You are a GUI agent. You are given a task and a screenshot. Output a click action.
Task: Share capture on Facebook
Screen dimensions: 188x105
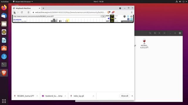point(128,19)
